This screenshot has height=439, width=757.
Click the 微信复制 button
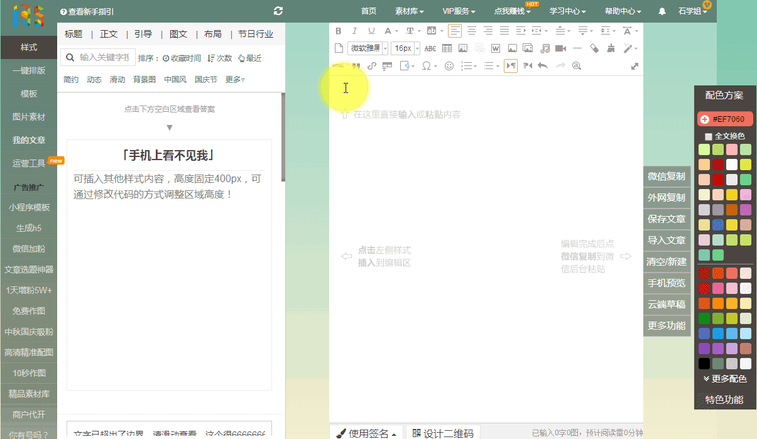click(667, 176)
